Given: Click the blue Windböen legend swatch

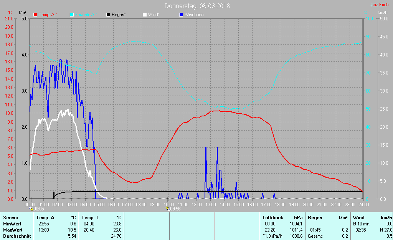Looking at the screenshot, I should [181, 15].
